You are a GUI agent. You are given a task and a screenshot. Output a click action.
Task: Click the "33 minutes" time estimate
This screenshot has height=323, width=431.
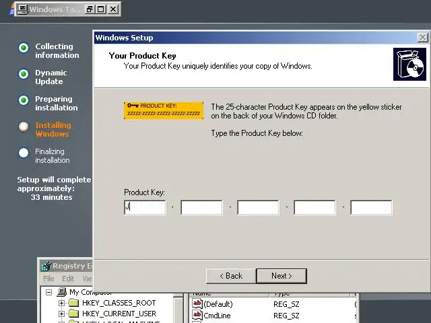tap(51, 197)
